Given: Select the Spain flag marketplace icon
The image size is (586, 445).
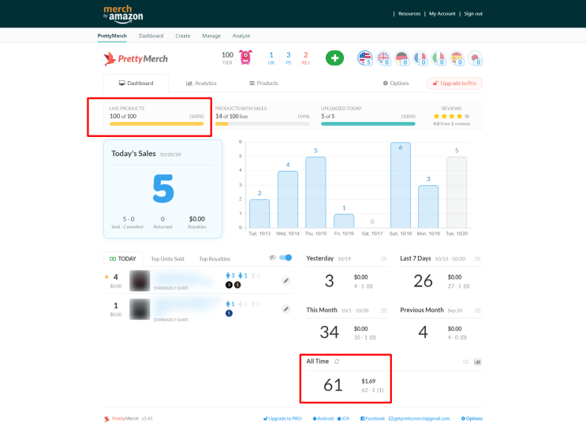Looking at the screenshot, I should (457, 57).
